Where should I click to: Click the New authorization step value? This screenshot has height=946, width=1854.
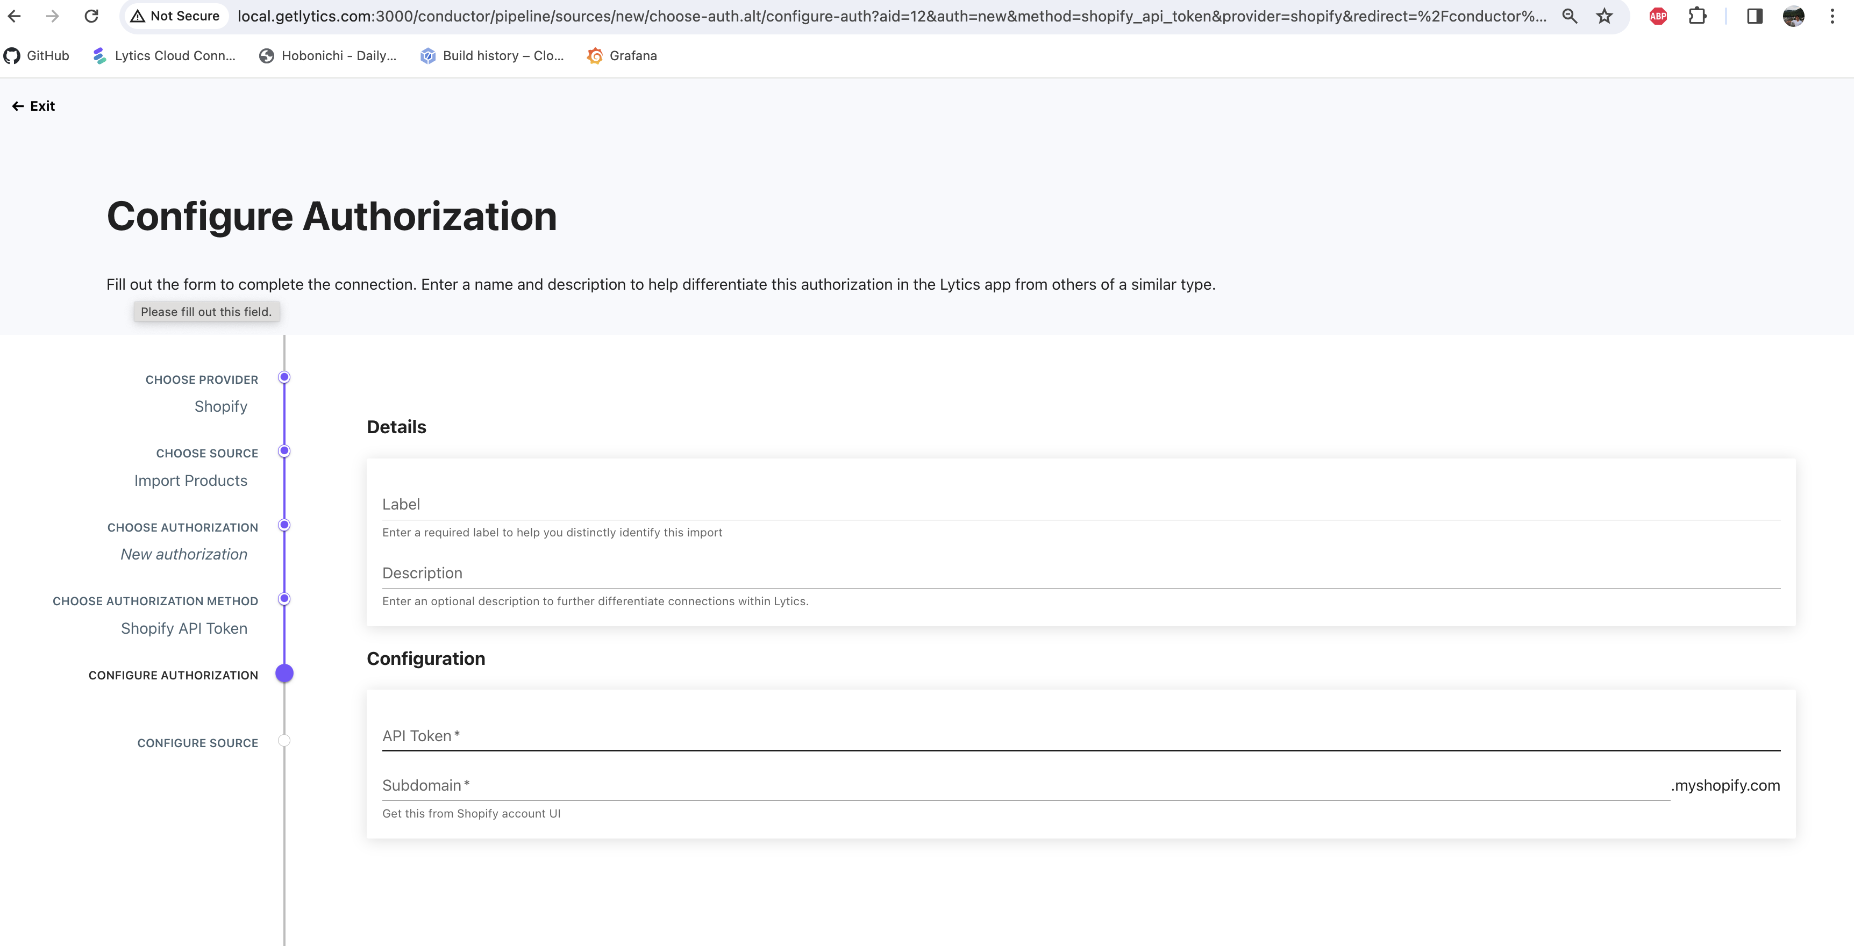coord(184,555)
